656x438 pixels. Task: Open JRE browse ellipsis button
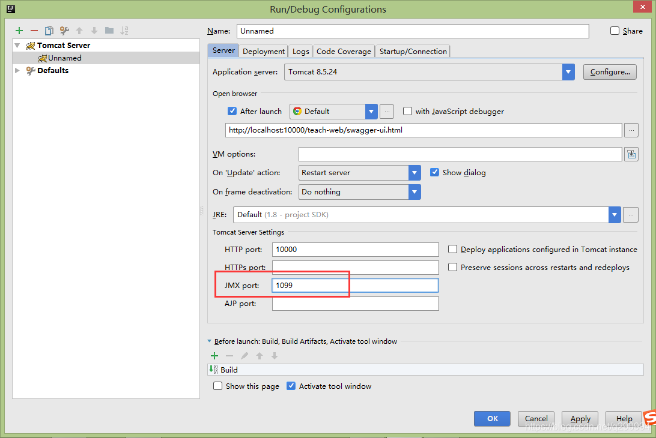pyautogui.click(x=631, y=215)
